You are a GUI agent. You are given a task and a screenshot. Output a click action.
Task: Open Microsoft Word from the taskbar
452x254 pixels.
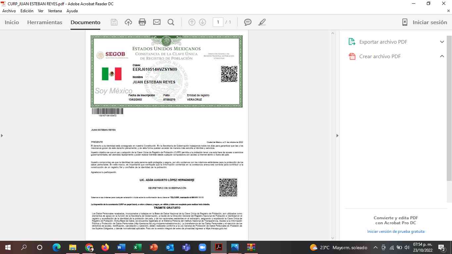tap(121, 247)
